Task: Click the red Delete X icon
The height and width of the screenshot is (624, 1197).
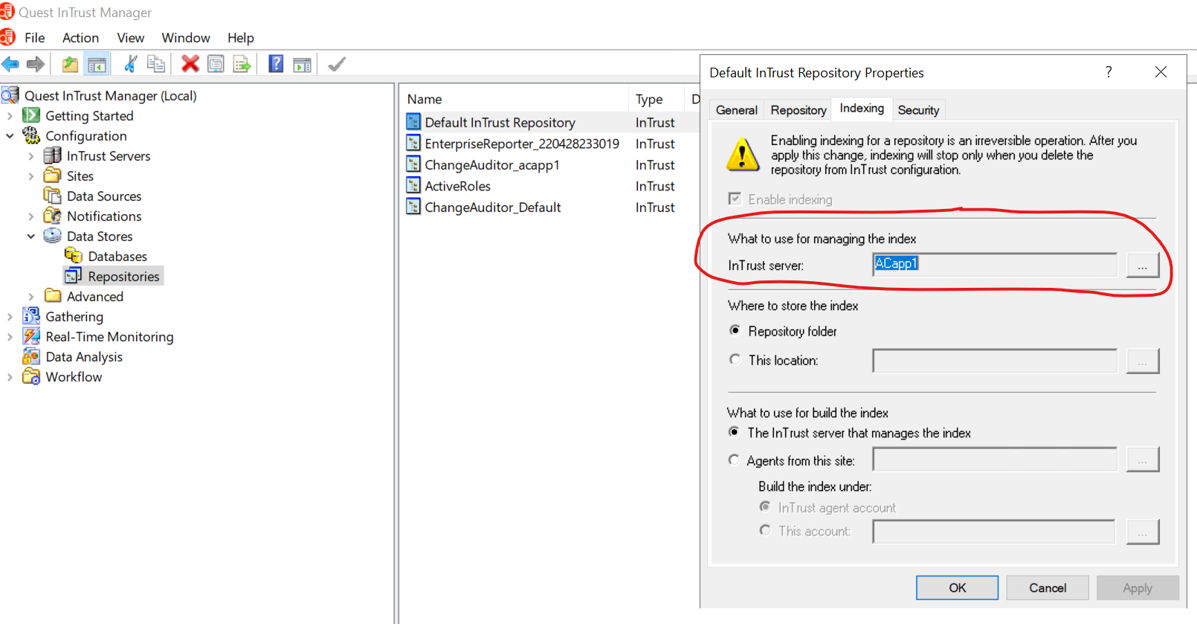Action: click(190, 64)
